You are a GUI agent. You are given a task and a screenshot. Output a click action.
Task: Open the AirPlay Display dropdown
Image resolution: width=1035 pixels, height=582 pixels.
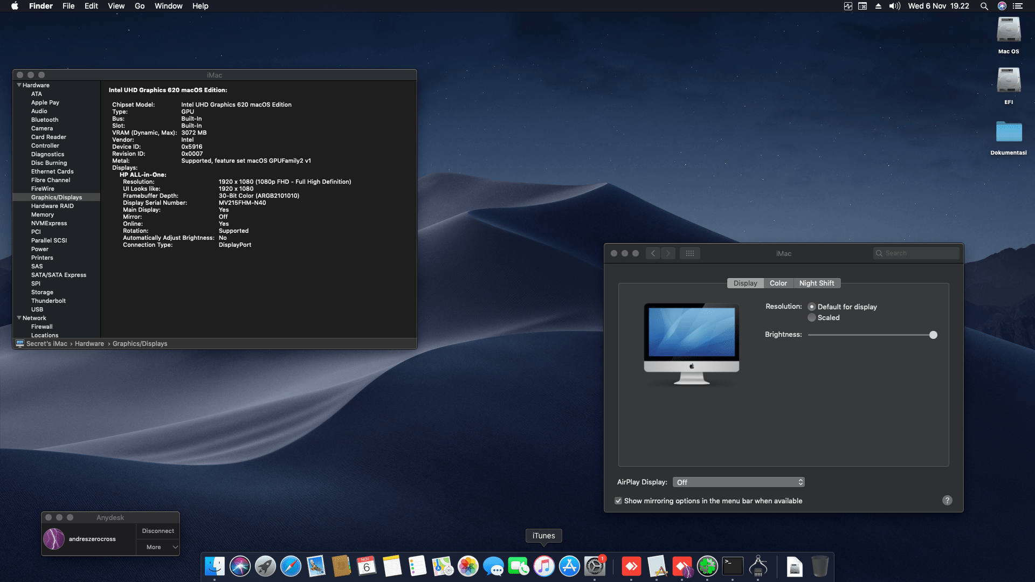pyautogui.click(x=738, y=482)
